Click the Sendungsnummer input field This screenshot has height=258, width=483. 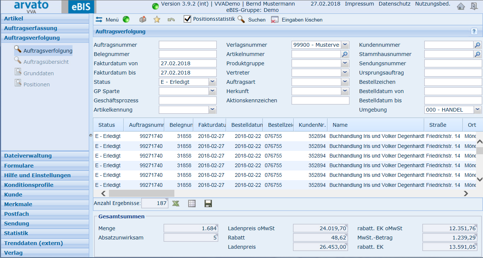point(453,63)
